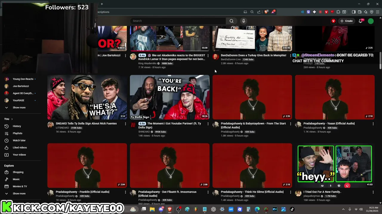Open the Extensions puzzle piece icon
This screenshot has height=214, width=382.
338,12
